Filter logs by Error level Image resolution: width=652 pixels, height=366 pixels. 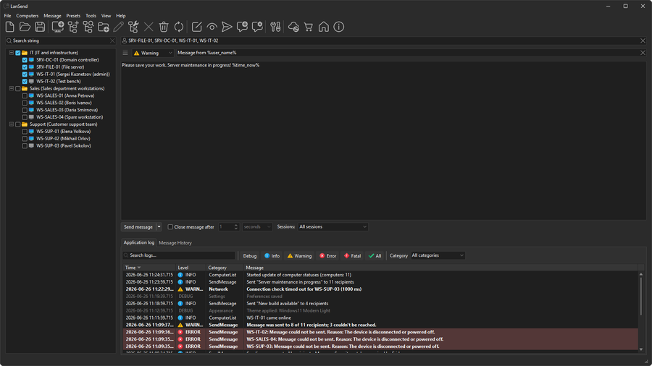coord(327,255)
